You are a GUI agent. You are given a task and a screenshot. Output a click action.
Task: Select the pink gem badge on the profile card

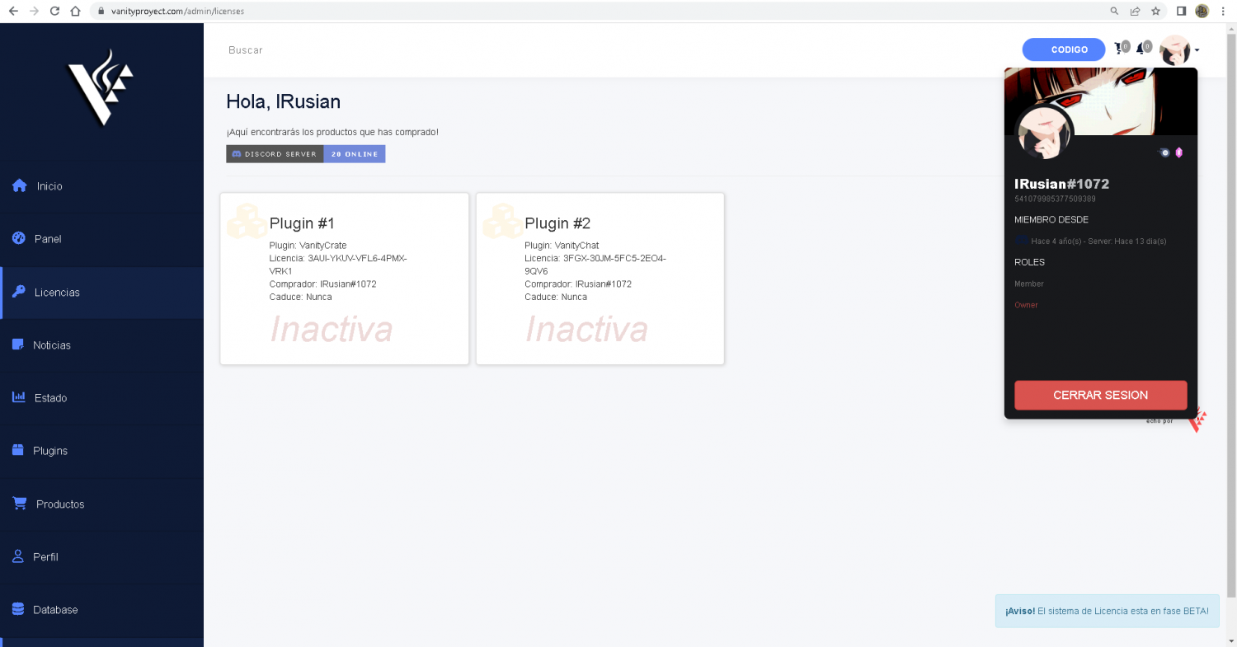[x=1180, y=152]
